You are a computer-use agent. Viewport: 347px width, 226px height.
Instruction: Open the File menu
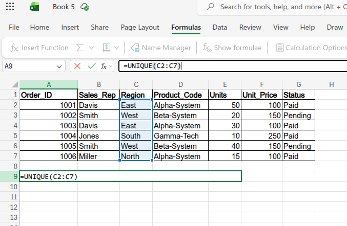coord(14,27)
